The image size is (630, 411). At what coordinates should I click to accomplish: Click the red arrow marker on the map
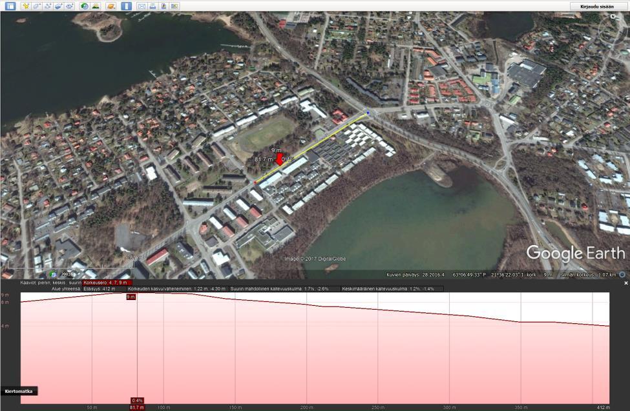pyautogui.click(x=280, y=159)
